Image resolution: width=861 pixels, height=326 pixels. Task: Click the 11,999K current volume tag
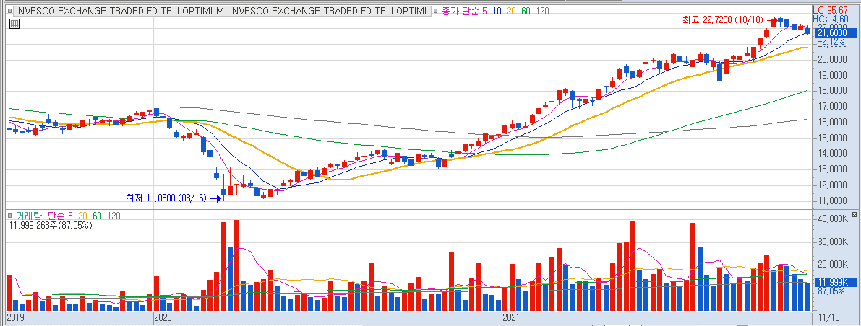pos(836,282)
